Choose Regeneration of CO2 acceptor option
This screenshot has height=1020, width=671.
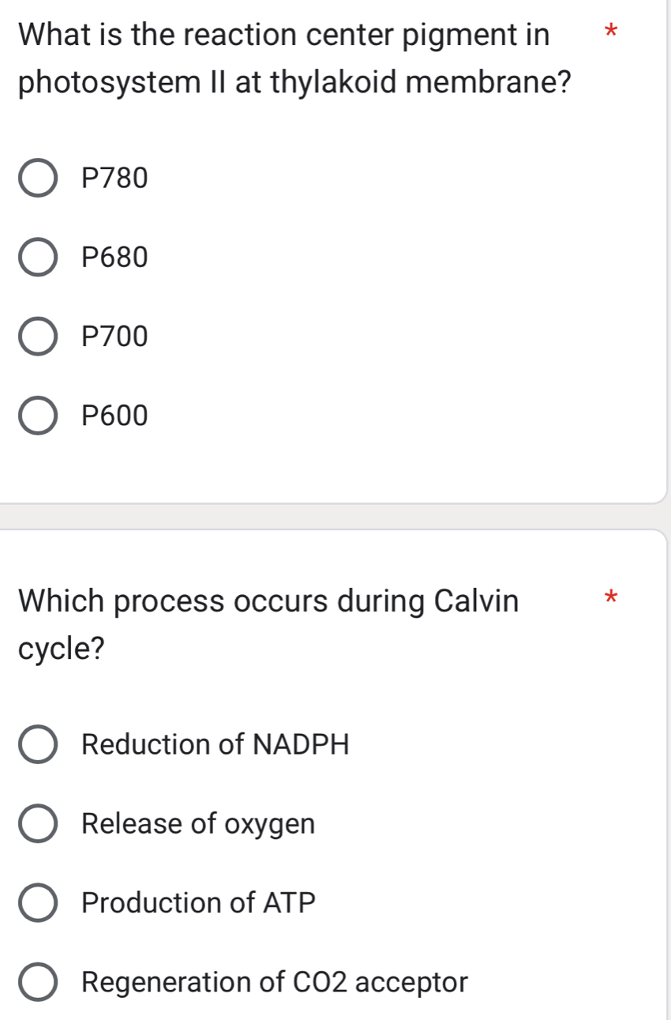coord(37,983)
